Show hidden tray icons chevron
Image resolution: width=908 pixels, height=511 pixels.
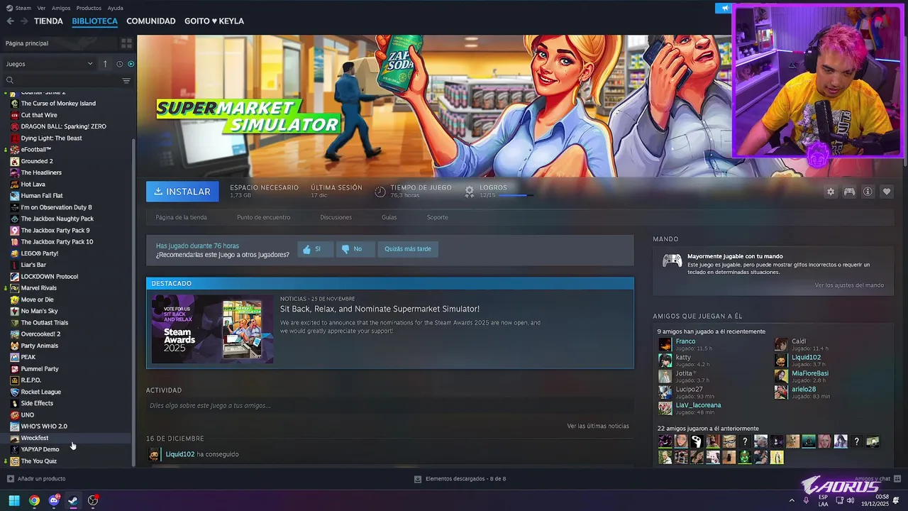pyautogui.click(x=792, y=500)
